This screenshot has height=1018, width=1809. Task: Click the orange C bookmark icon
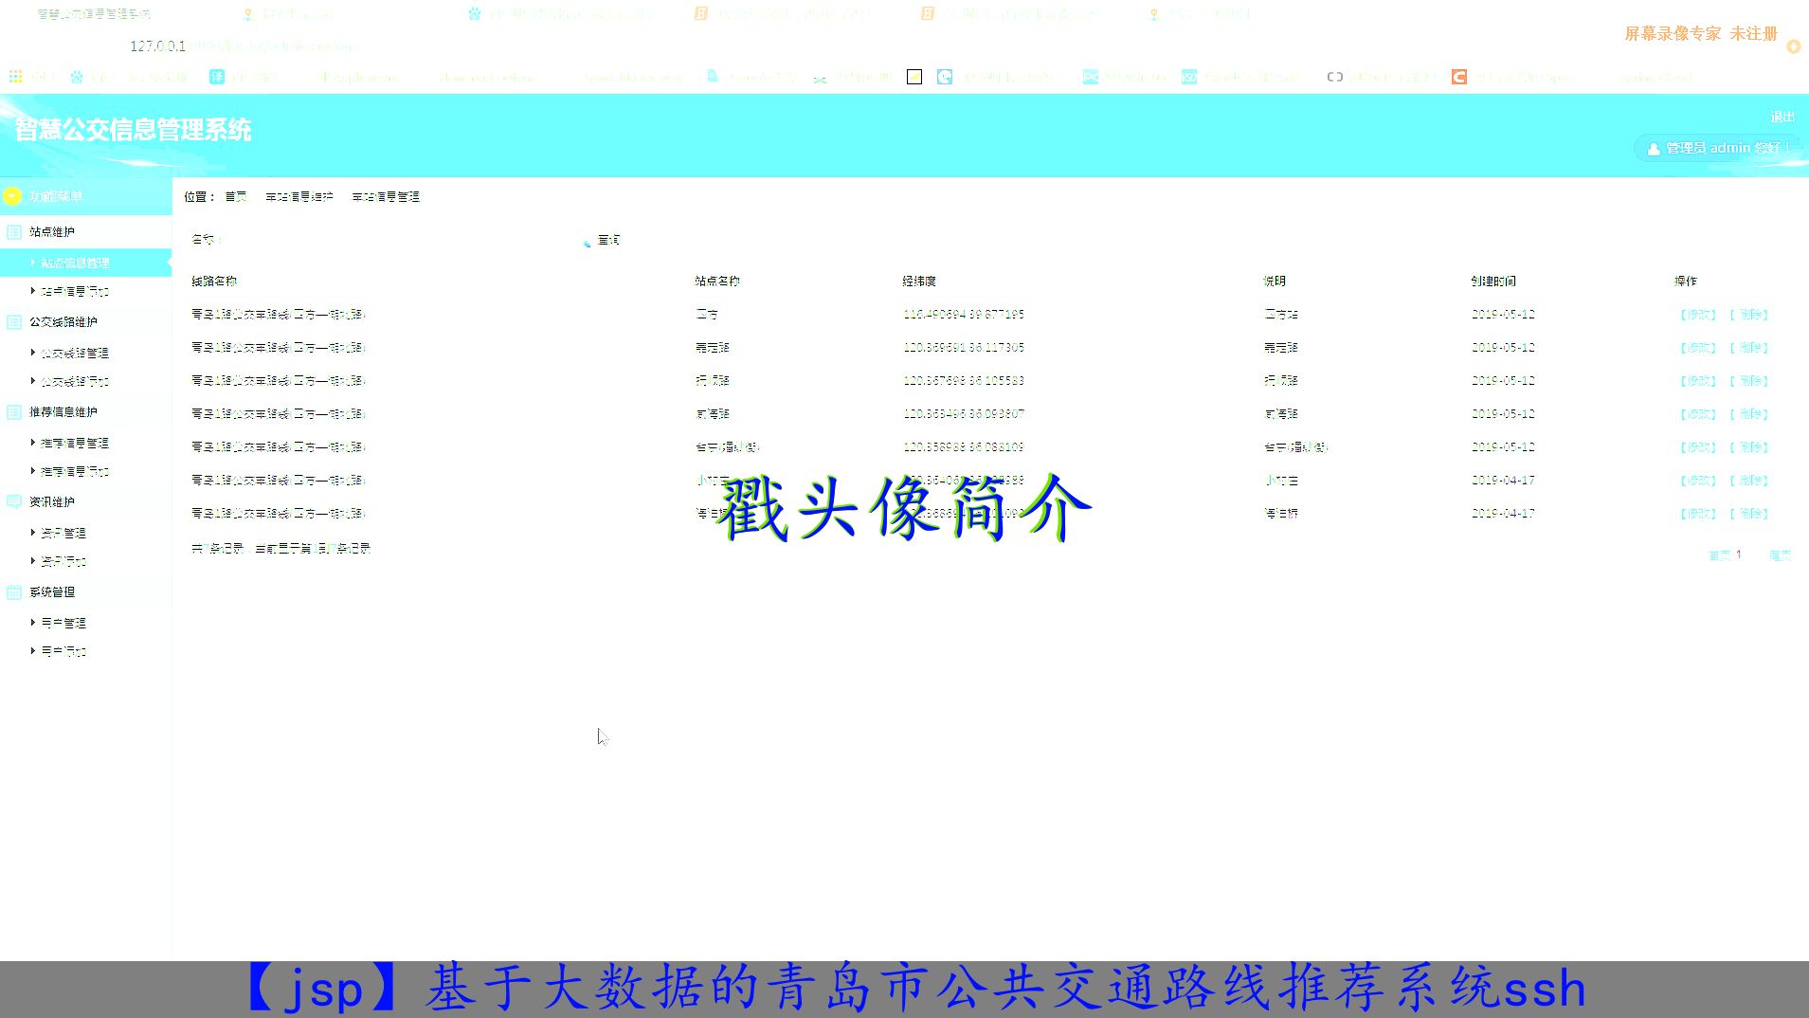coord(1459,77)
